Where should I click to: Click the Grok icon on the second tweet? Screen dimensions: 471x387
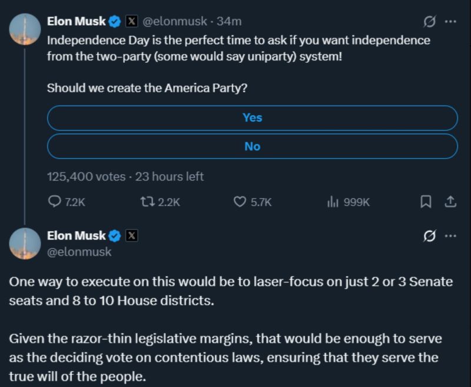430,236
